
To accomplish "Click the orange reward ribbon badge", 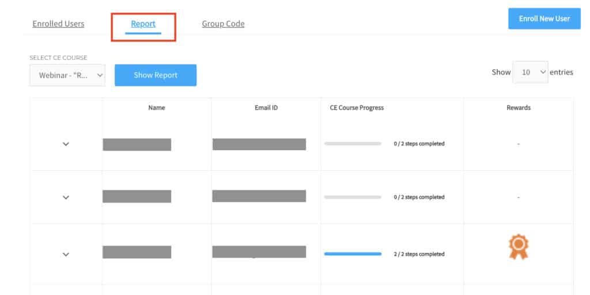I will coord(519,247).
